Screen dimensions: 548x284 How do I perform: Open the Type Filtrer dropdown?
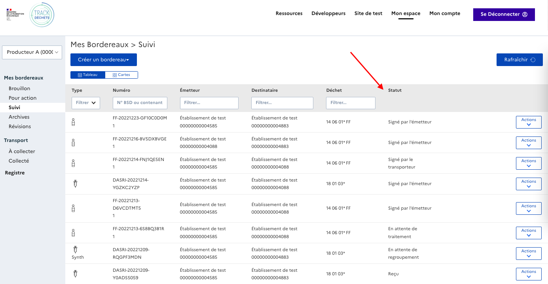coord(86,102)
